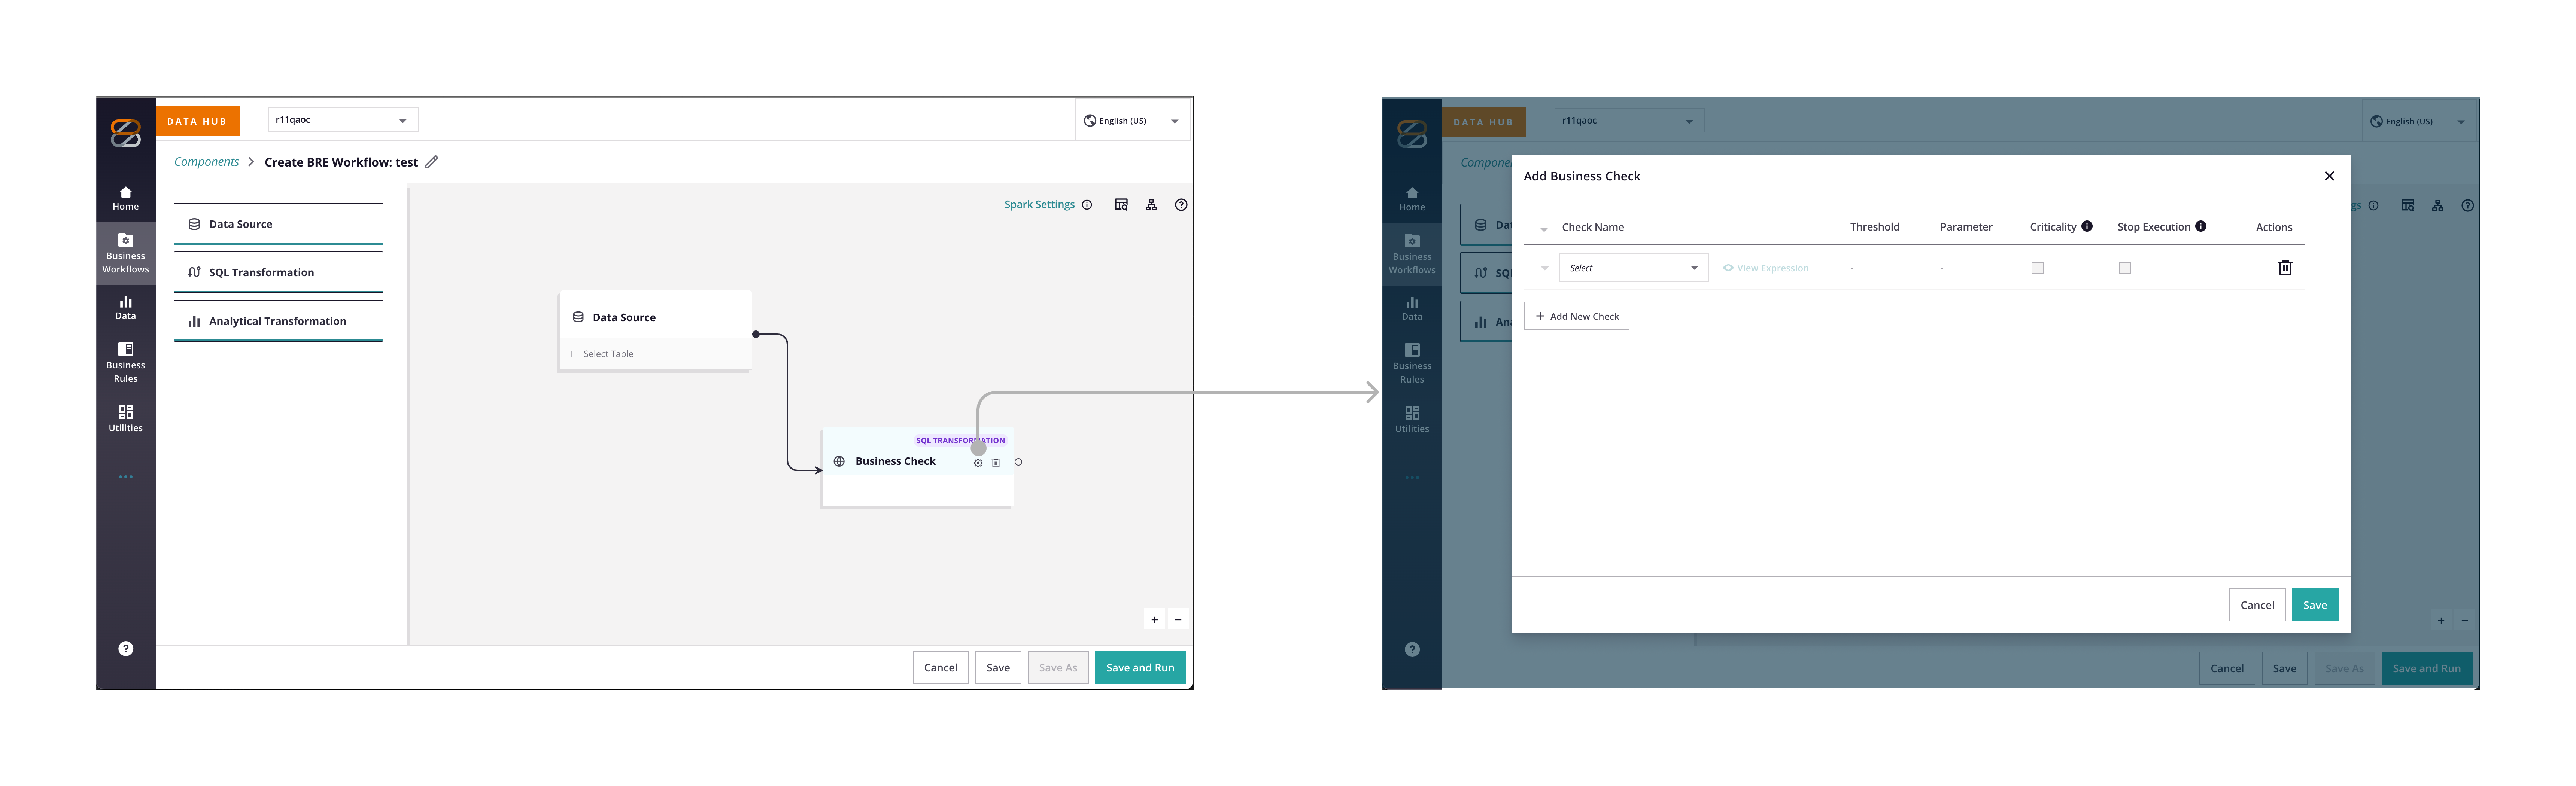Add SQL Transformation component from palette

tap(278, 272)
